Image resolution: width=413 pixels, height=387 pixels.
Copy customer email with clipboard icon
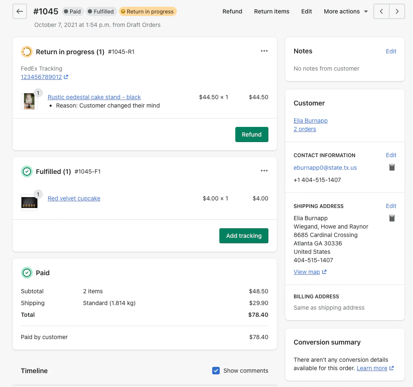click(392, 167)
